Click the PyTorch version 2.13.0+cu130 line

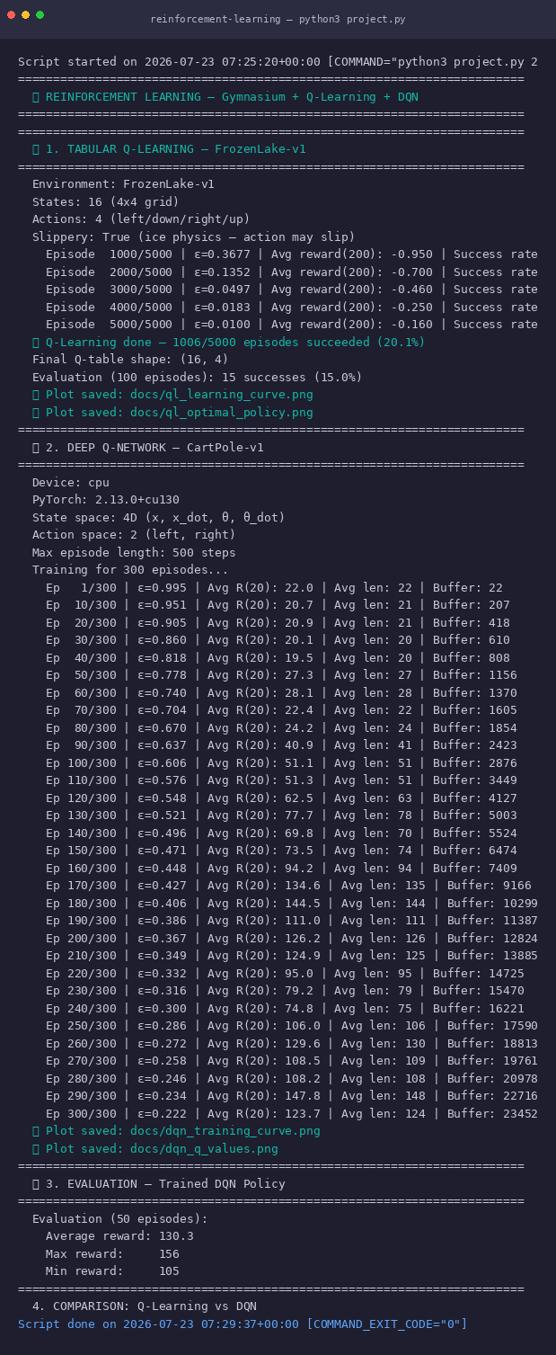106,500
